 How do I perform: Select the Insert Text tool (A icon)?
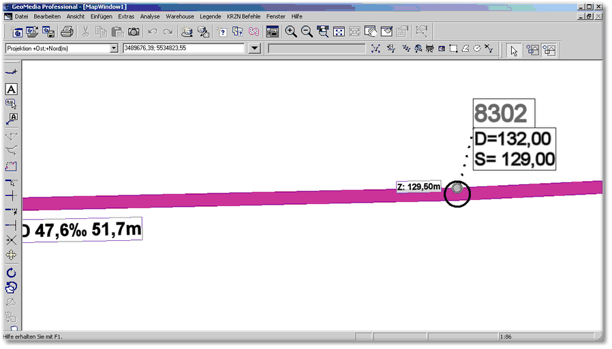(x=11, y=89)
